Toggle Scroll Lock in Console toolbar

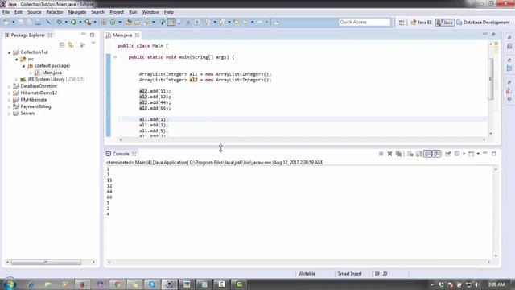tap(418, 154)
